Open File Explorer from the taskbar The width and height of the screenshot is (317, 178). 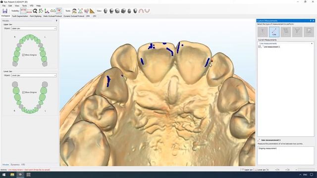[x=12, y=175]
